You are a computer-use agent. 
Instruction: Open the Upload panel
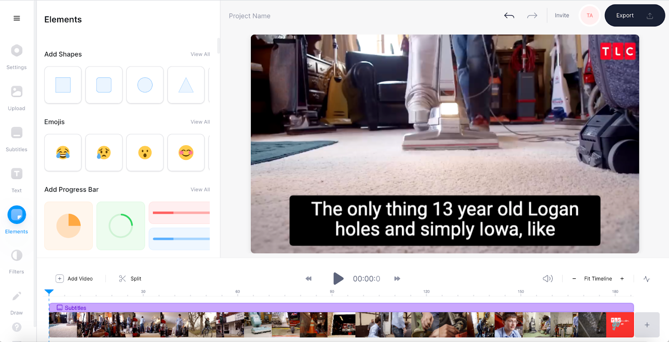pyautogui.click(x=17, y=98)
